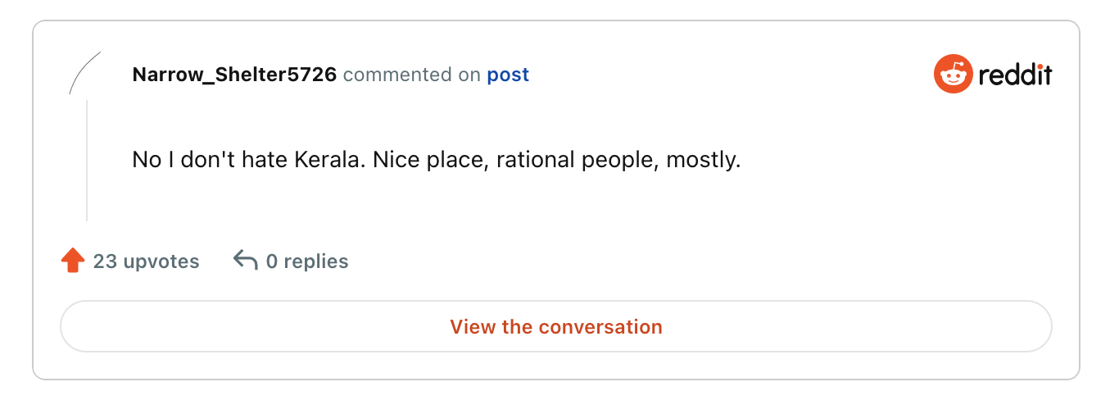Click the 0 replies label
1119x400 pixels.
tap(307, 261)
